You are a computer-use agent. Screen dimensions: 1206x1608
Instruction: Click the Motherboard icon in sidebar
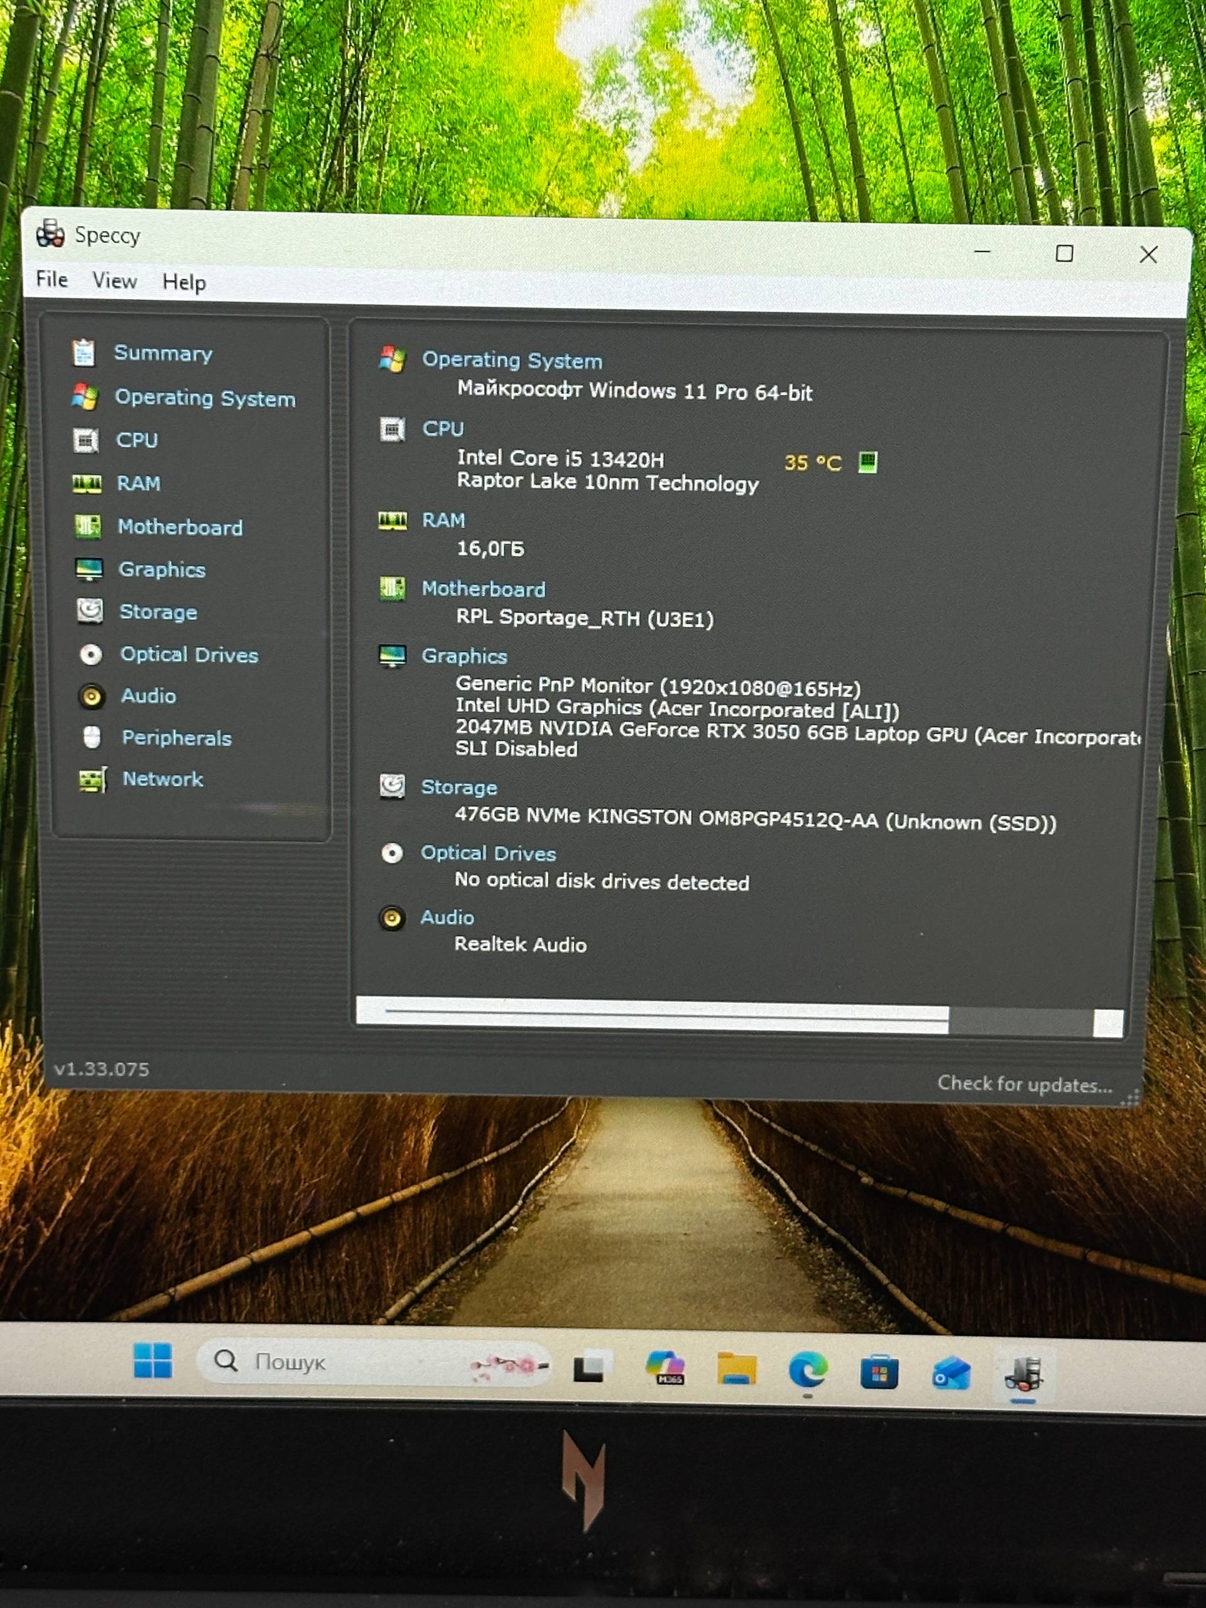pyautogui.click(x=88, y=526)
